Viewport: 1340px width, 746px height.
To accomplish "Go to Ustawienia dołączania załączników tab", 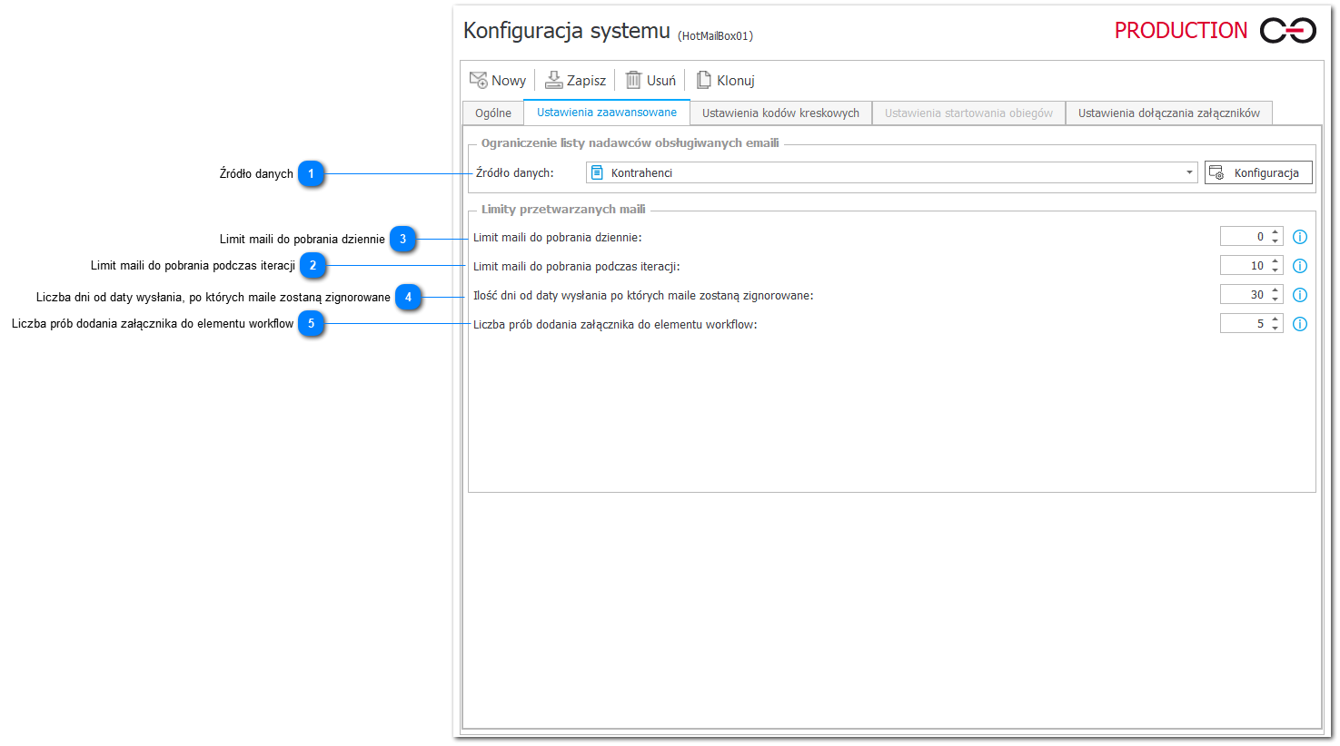I will (1169, 113).
